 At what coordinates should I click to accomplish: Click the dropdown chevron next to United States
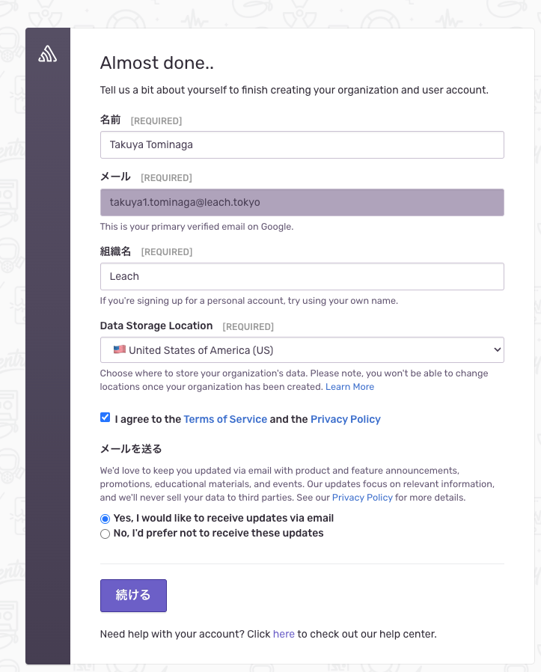pyautogui.click(x=496, y=349)
